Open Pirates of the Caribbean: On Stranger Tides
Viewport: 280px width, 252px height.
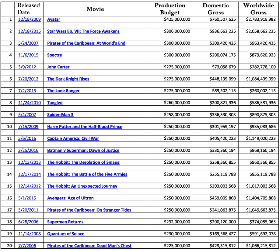tap(89, 210)
